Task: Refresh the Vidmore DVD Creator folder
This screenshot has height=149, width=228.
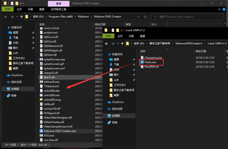Action: (145, 17)
